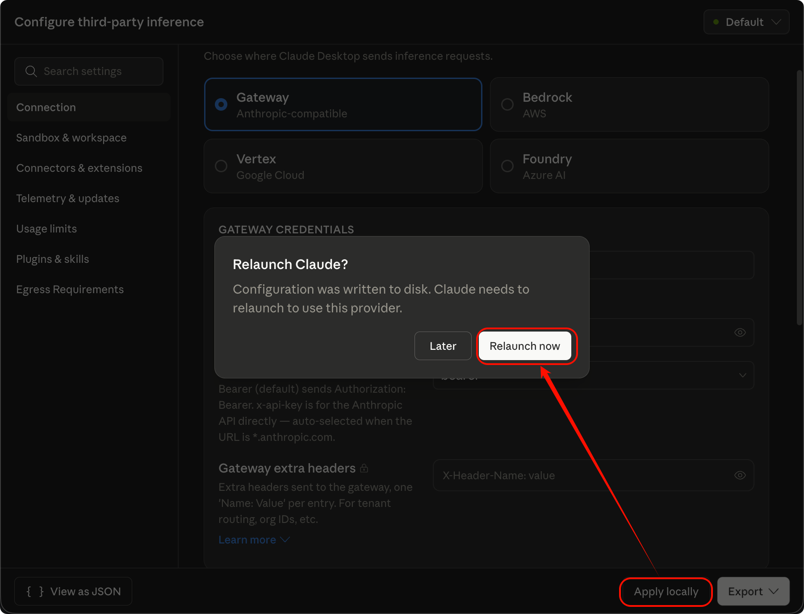Expand the Learn more section
804x614 pixels.
pos(254,540)
